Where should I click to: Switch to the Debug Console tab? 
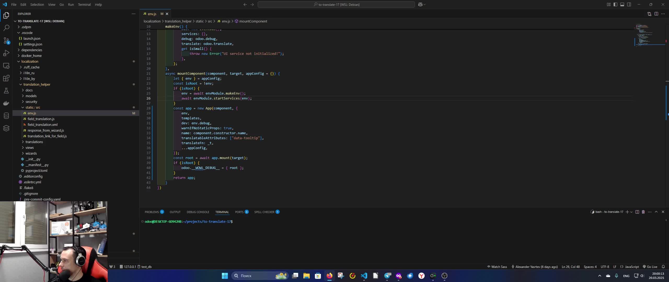pyautogui.click(x=198, y=212)
